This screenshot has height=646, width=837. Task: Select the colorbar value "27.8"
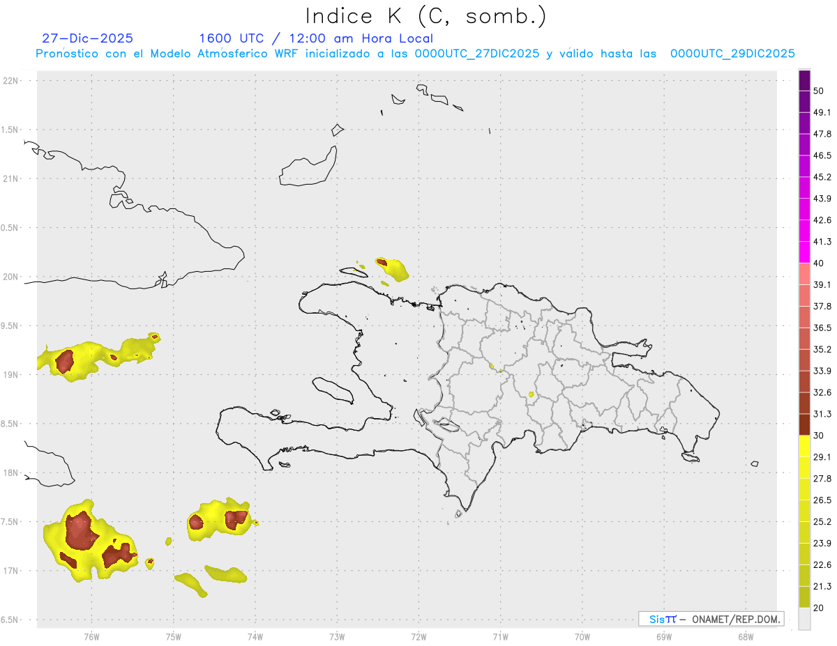click(822, 479)
